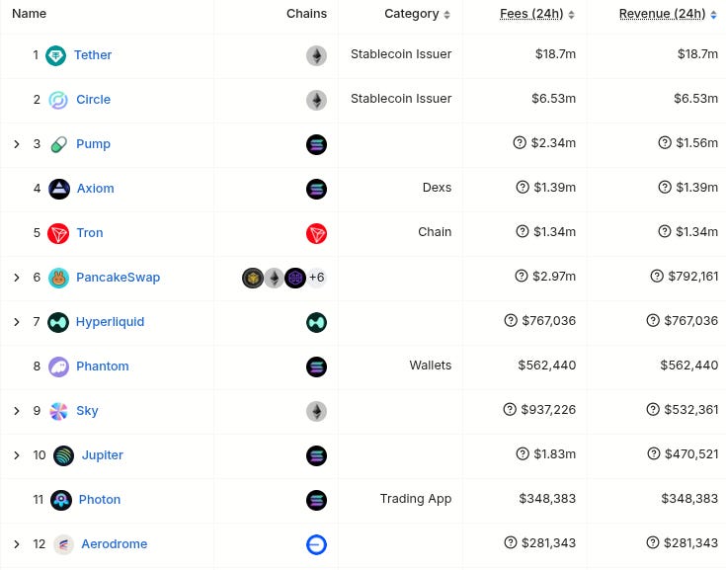Click the Jupiter logo icon

click(63, 455)
